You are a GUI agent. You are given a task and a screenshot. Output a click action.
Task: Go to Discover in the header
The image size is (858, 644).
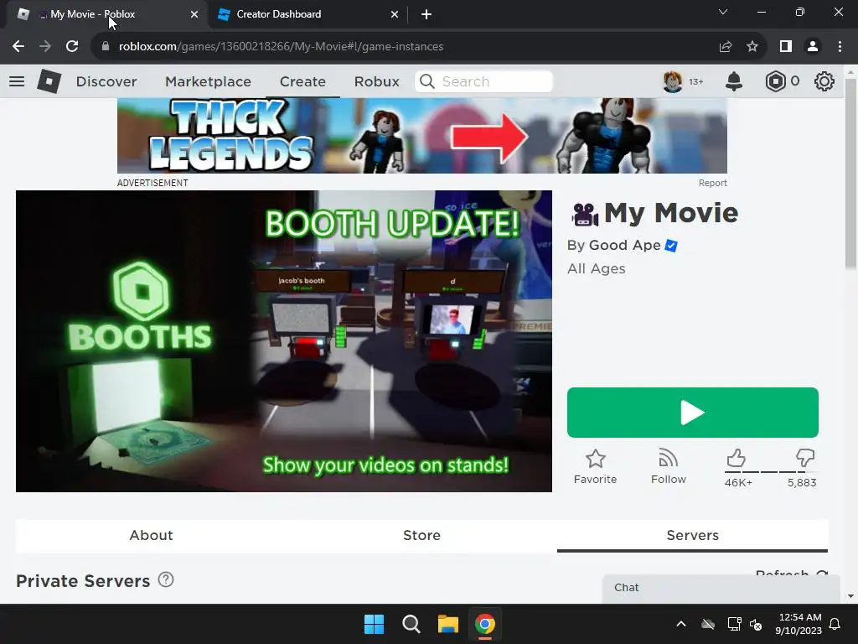click(106, 81)
